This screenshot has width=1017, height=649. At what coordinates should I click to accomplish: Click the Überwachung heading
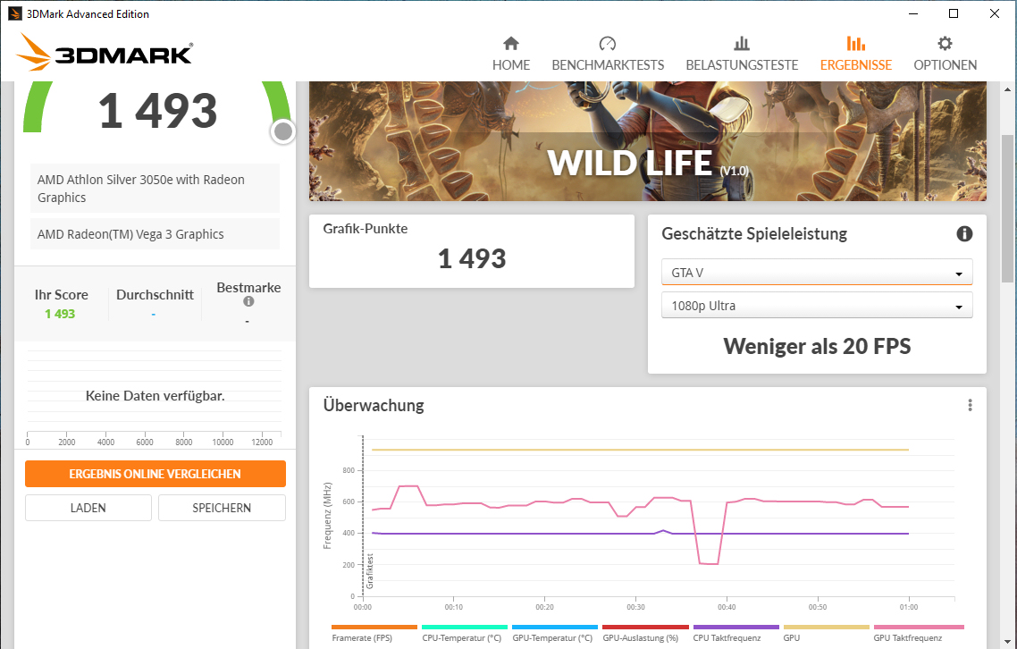[x=374, y=405]
